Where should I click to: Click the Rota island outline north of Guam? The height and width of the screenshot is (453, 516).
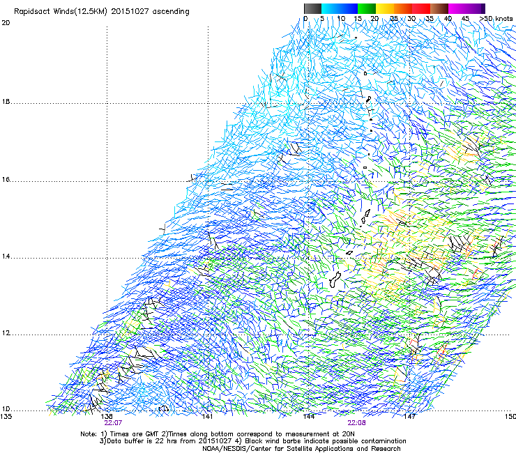coord(349,253)
